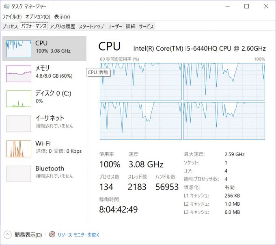Open the View menu
The width and height of the screenshot is (276, 245).
coord(62,17)
